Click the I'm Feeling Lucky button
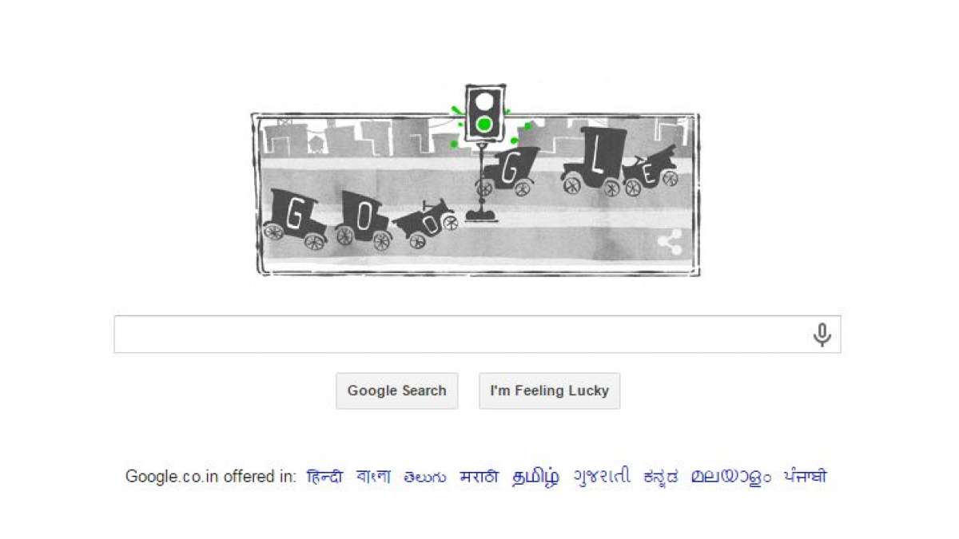The image size is (959, 539). [550, 391]
